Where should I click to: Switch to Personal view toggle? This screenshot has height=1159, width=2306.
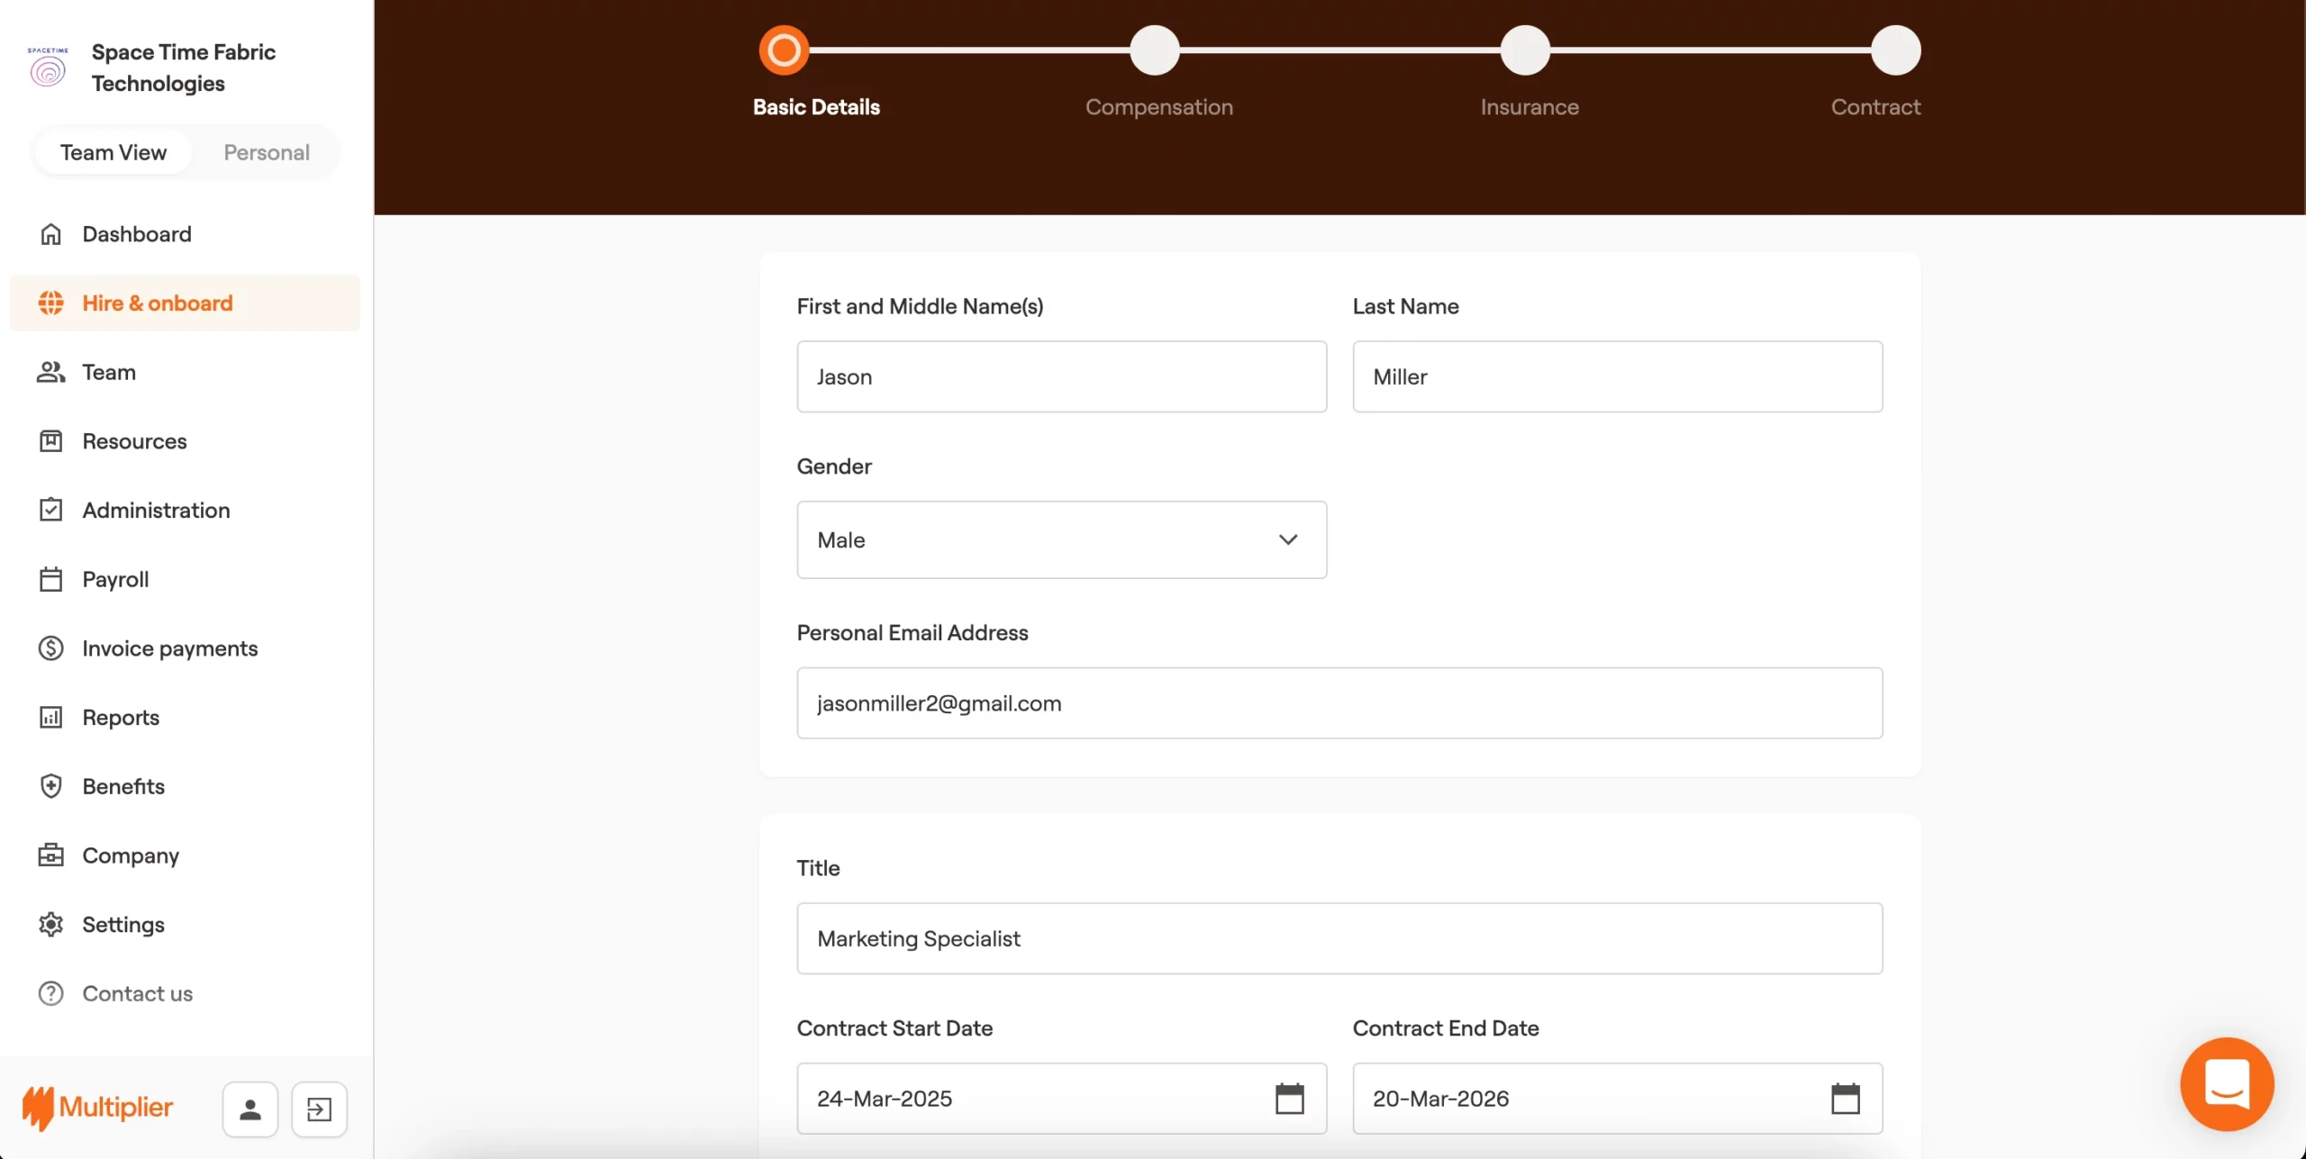click(x=267, y=152)
